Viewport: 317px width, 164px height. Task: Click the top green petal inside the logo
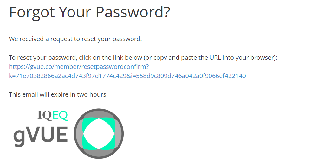(99, 119)
